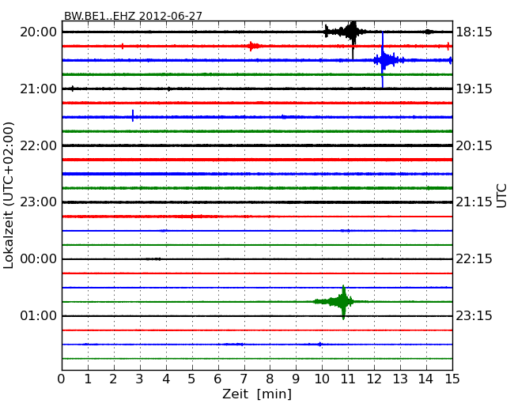Click the small black blip after 00:00 near minute 3.5
514x411 pixels.
point(153,259)
